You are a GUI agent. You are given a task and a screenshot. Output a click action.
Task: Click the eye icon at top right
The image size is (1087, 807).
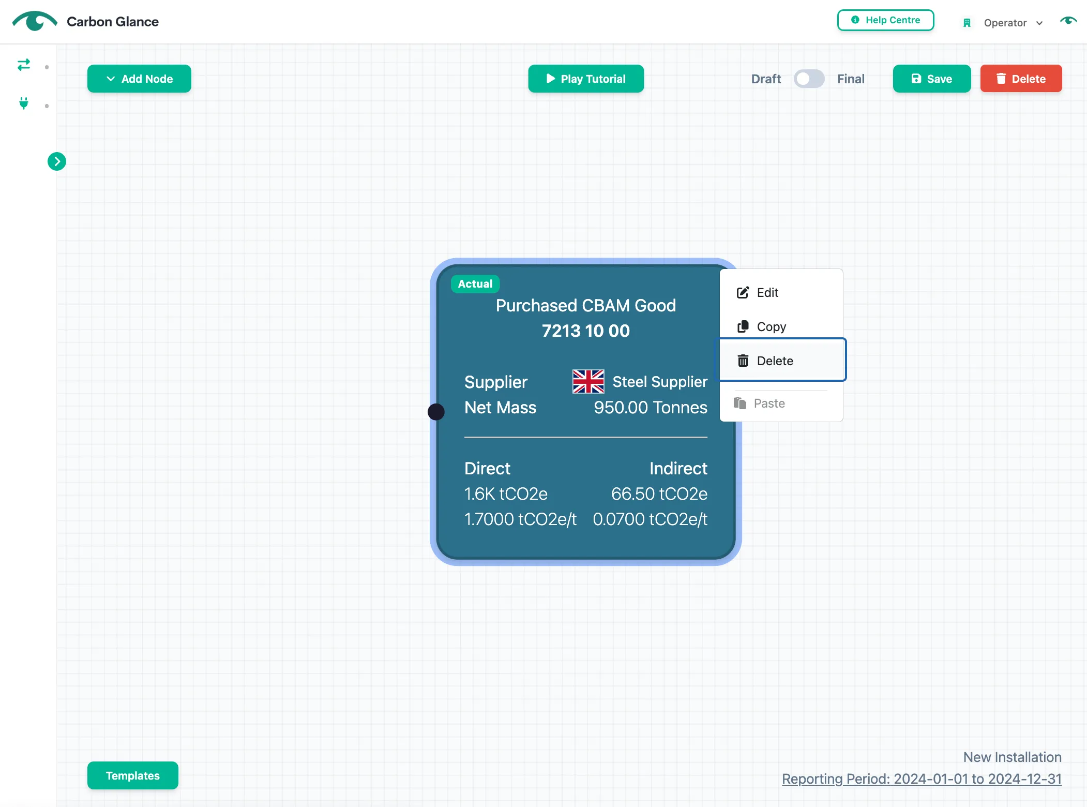tap(1068, 21)
